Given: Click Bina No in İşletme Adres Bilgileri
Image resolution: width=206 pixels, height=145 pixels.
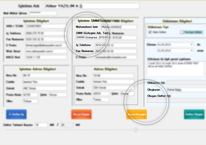Looking at the screenshot, I should pos(45,75).
